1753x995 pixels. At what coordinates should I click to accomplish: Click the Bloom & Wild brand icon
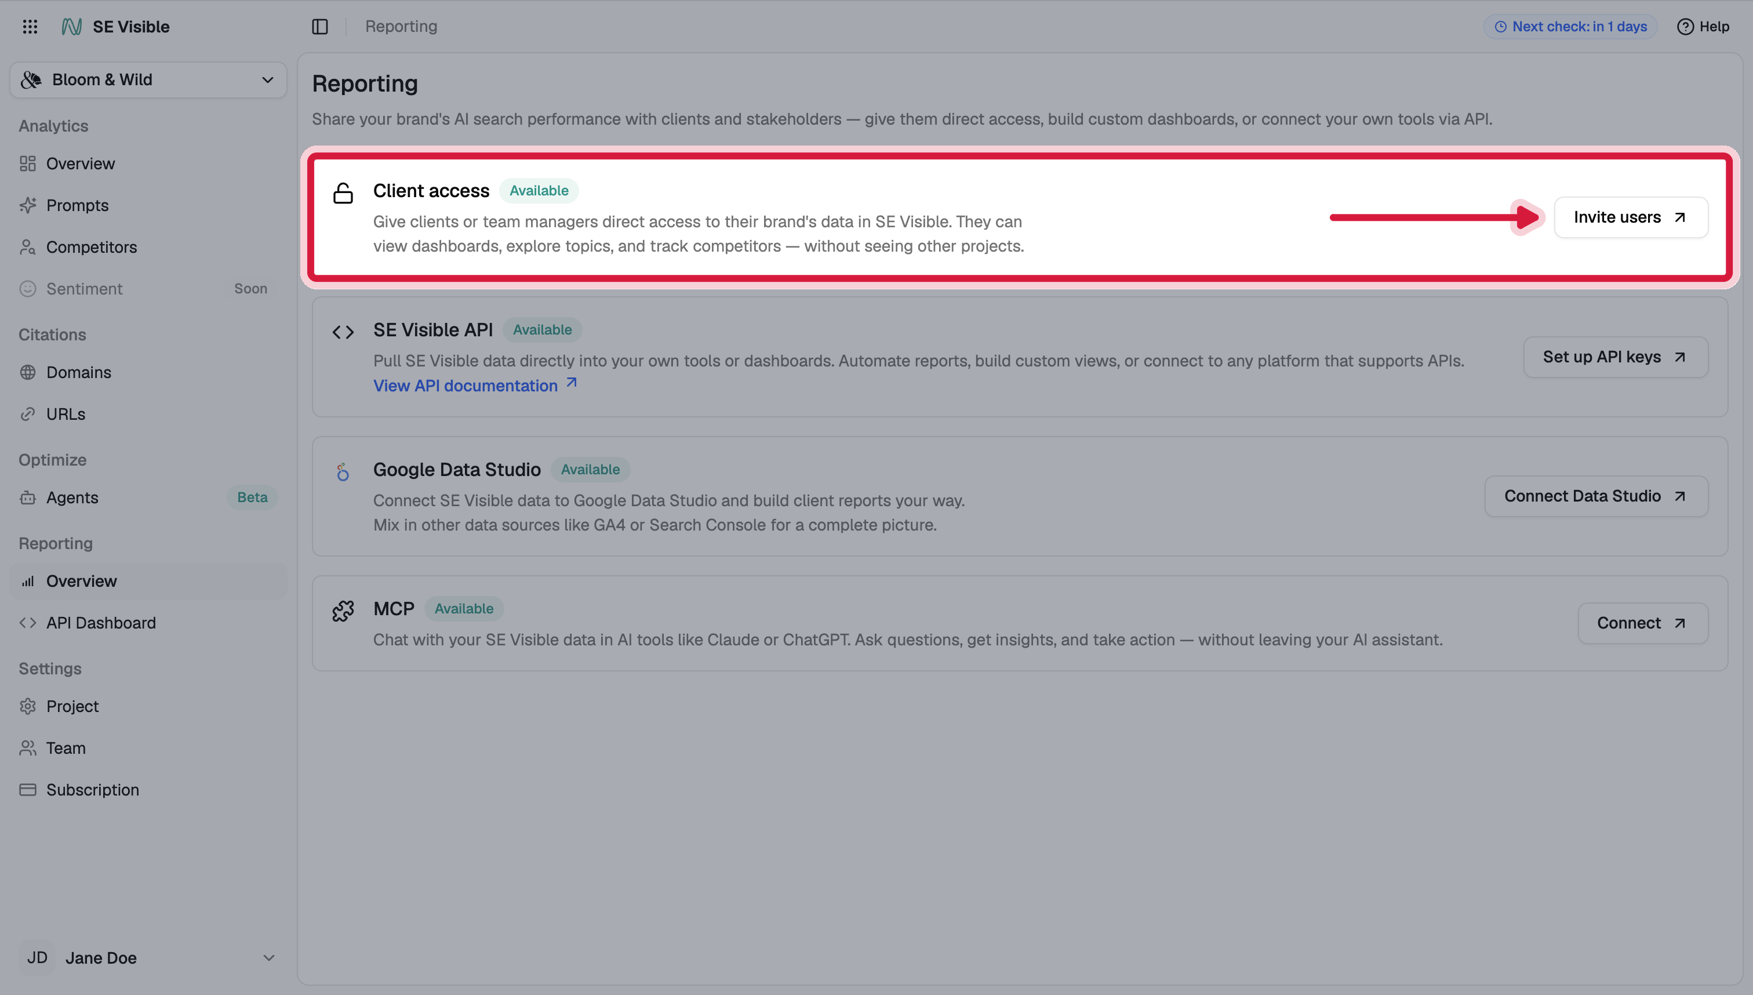click(31, 80)
